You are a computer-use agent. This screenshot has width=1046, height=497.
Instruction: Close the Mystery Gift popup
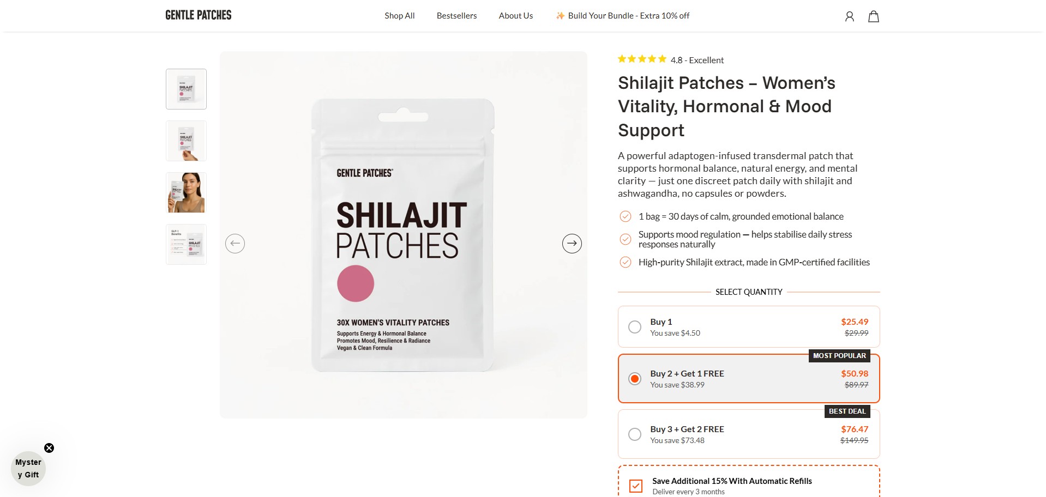click(x=49, y=448)
